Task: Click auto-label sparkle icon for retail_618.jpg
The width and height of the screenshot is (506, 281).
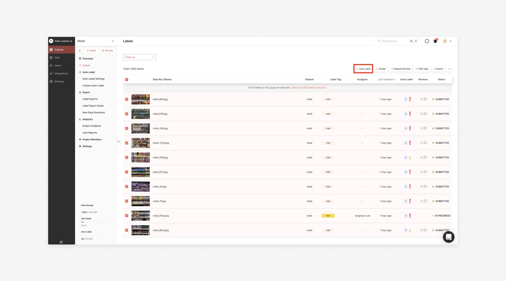Action: click(x=406, y=114)
